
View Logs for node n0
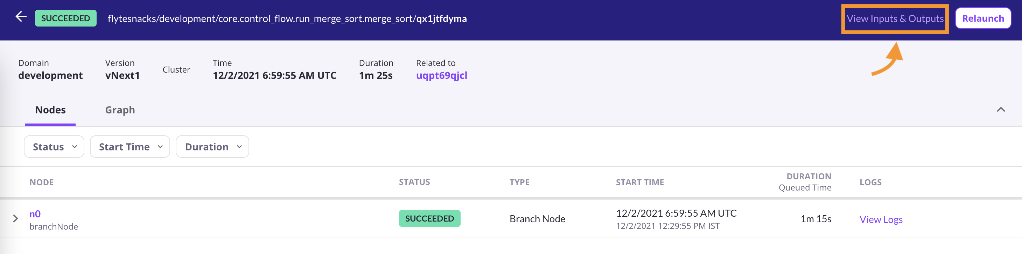881,219
